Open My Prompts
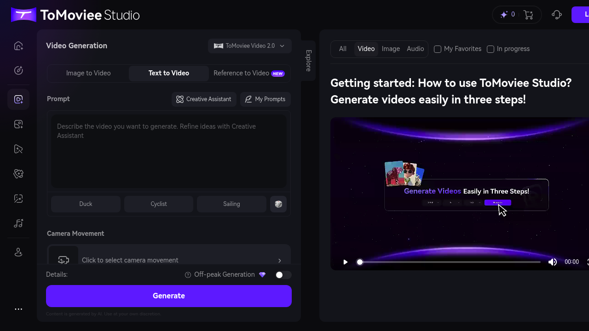The image size is (589, 331). click(266, 99)
